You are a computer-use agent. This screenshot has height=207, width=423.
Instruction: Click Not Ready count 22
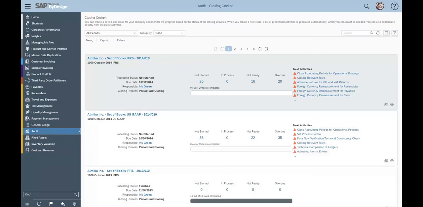pos(253,138)
